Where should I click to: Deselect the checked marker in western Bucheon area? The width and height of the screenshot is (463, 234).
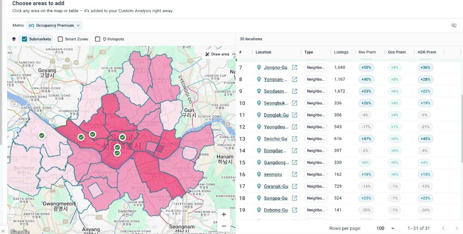click(x=42, y=136)
